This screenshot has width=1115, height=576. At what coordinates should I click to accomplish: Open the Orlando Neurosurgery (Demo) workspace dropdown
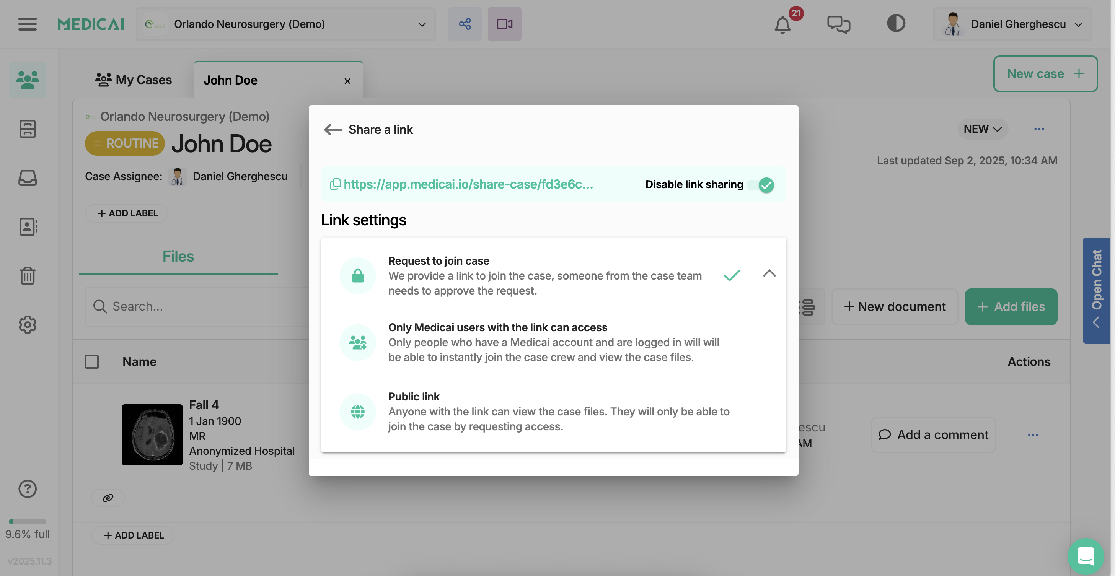[x=286, y=24]
